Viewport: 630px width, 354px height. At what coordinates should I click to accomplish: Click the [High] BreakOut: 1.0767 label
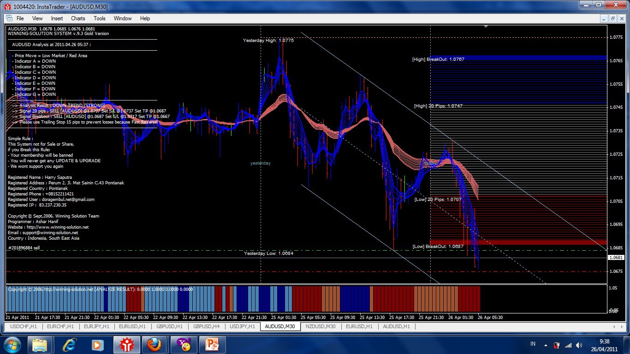438,59
